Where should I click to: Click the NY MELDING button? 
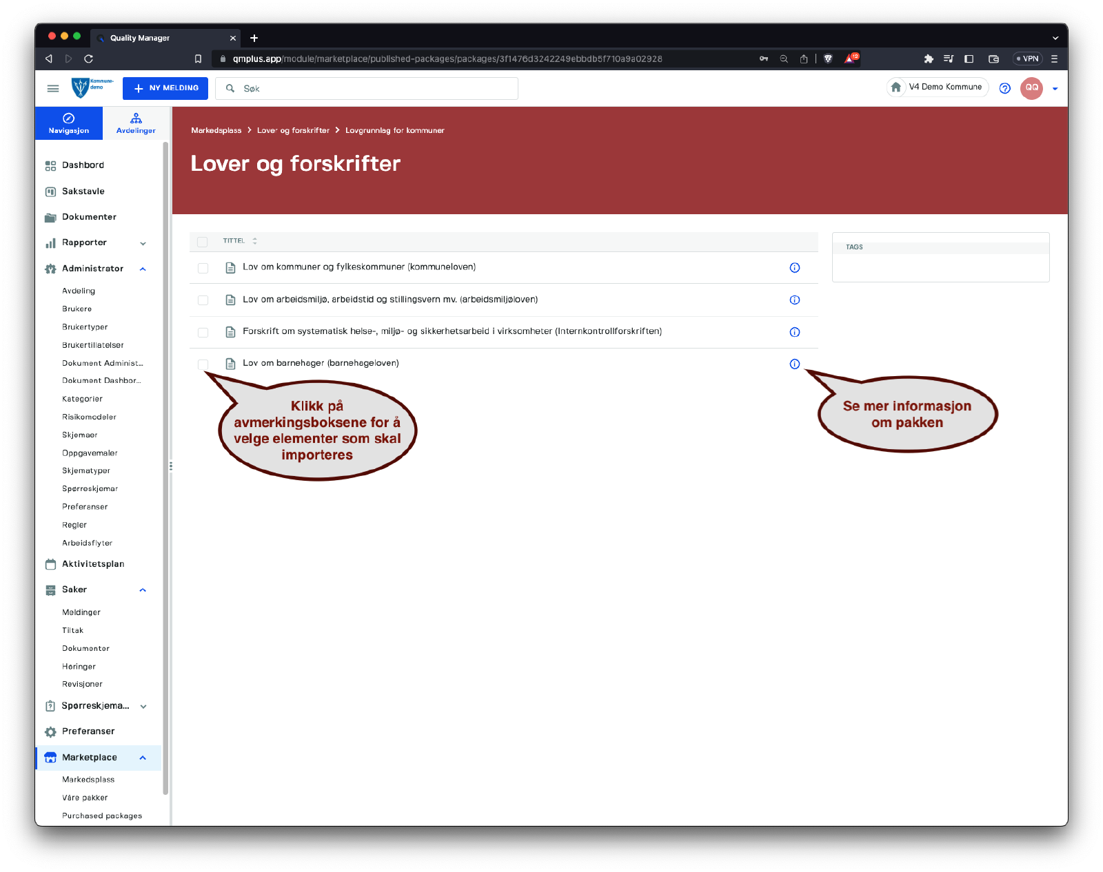coord(165,88)
